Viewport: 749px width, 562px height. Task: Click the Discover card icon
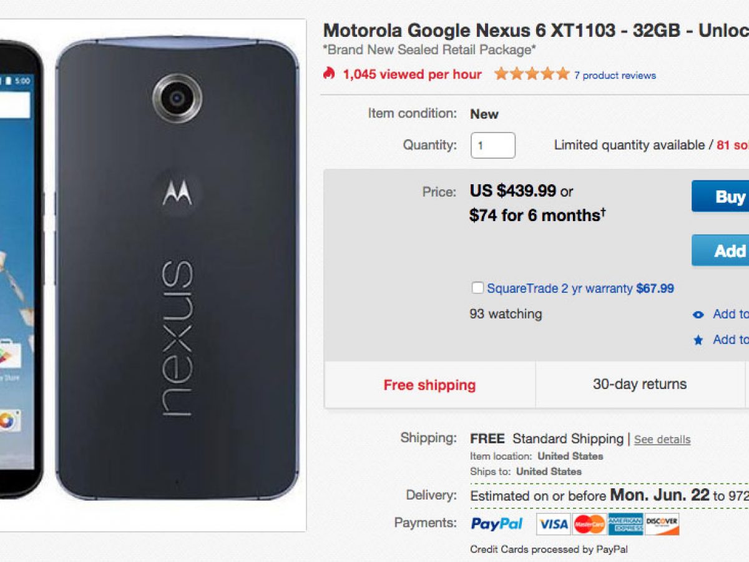(x=663, y=525)
